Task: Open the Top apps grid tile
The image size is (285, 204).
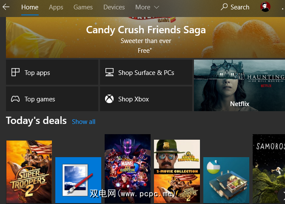Action: pos(52,73)
